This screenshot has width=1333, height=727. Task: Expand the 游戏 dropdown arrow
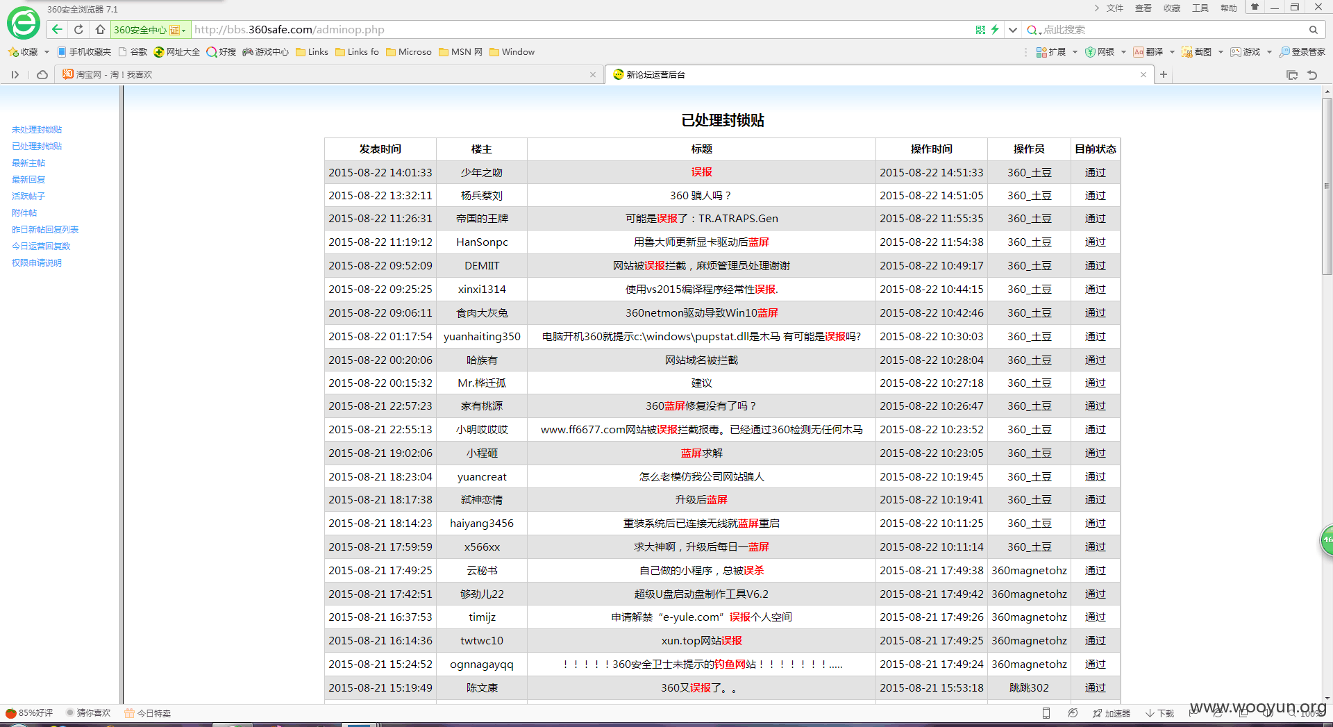coord(1269,52)
